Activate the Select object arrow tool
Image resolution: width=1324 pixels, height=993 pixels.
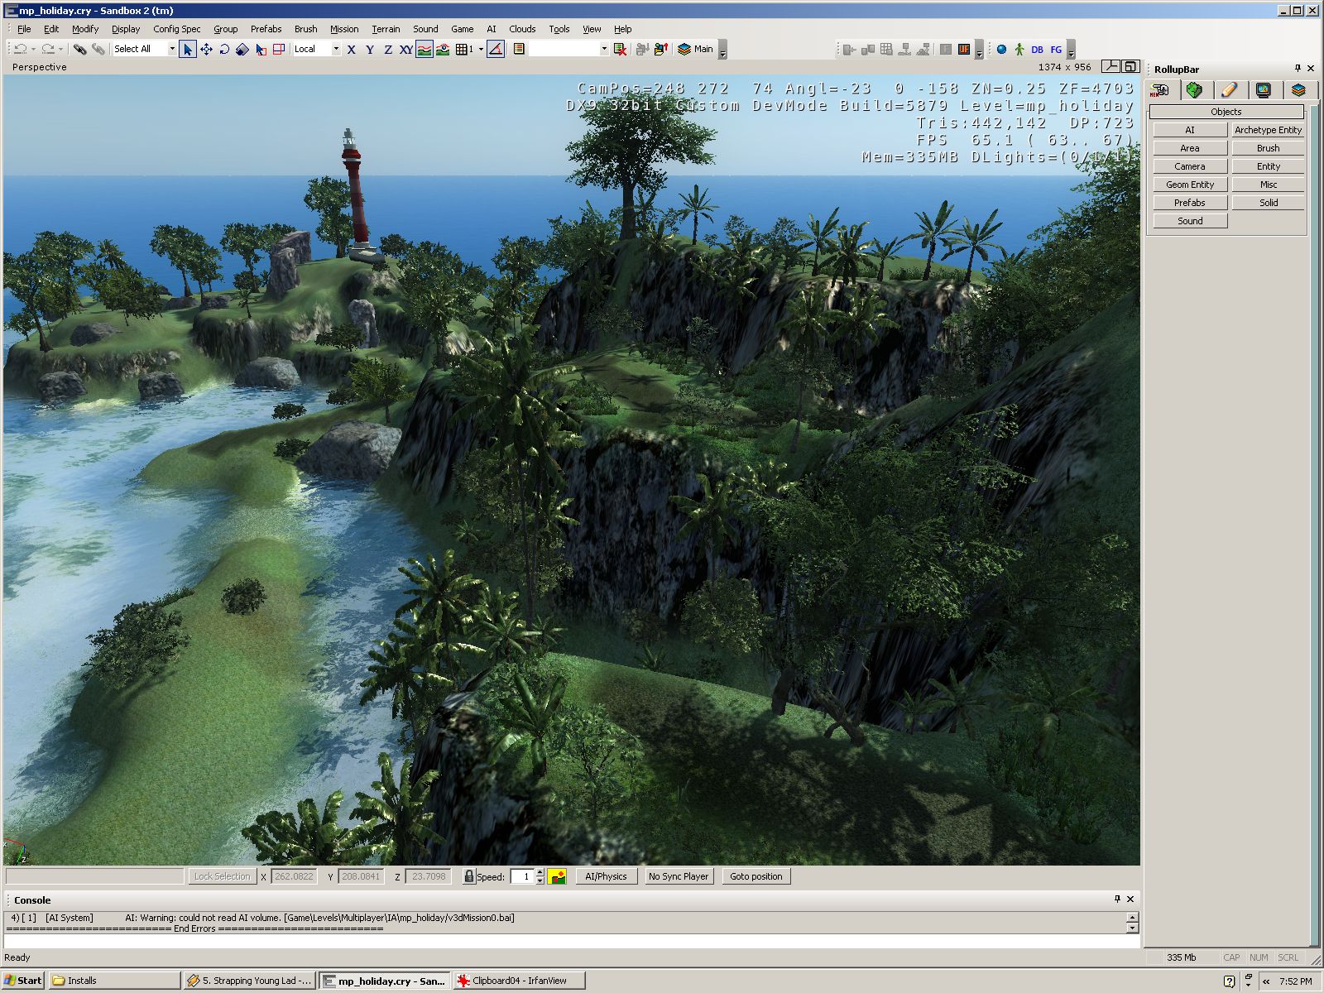coord(188,50)
